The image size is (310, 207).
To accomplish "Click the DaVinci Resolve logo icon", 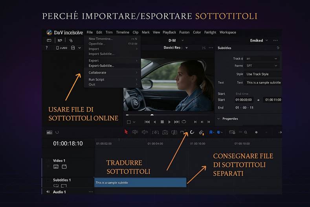I will coord(49,32).
